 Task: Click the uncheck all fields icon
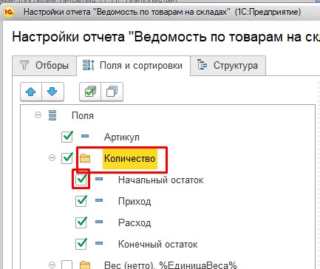coord(112,92)
